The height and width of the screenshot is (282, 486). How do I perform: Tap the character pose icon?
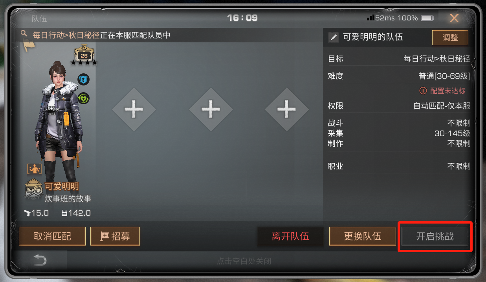[x=35, y=169]
